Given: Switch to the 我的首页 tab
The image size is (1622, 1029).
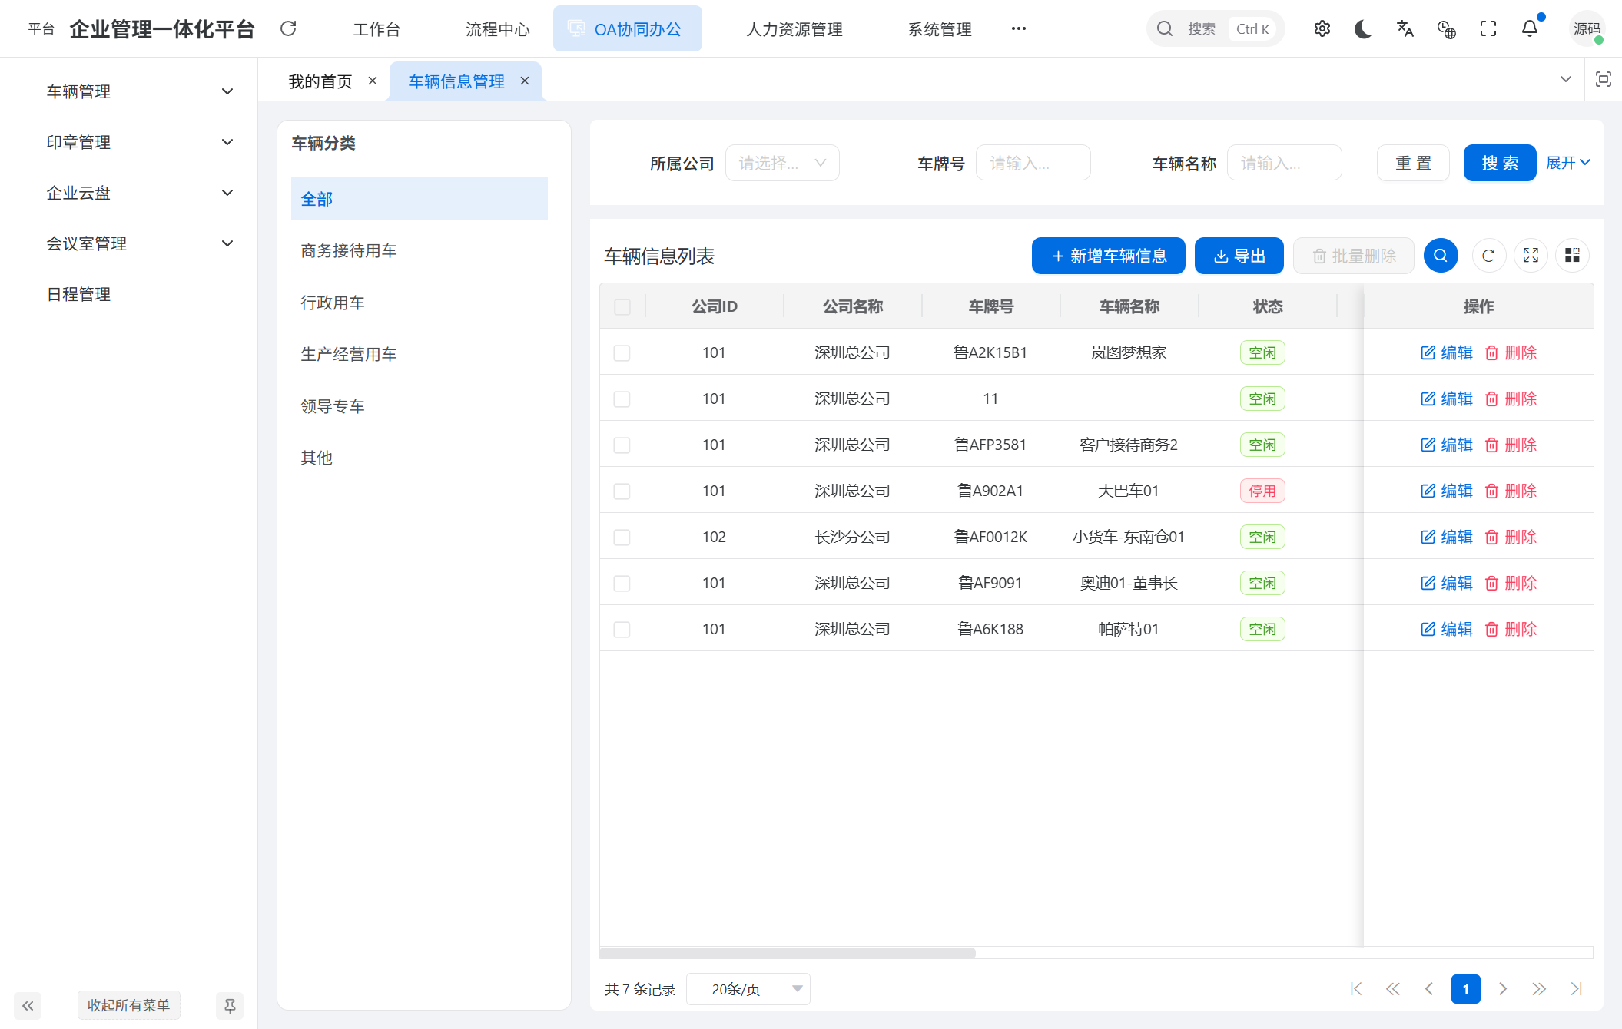Looking at the screenshot, I should (320, 80).
